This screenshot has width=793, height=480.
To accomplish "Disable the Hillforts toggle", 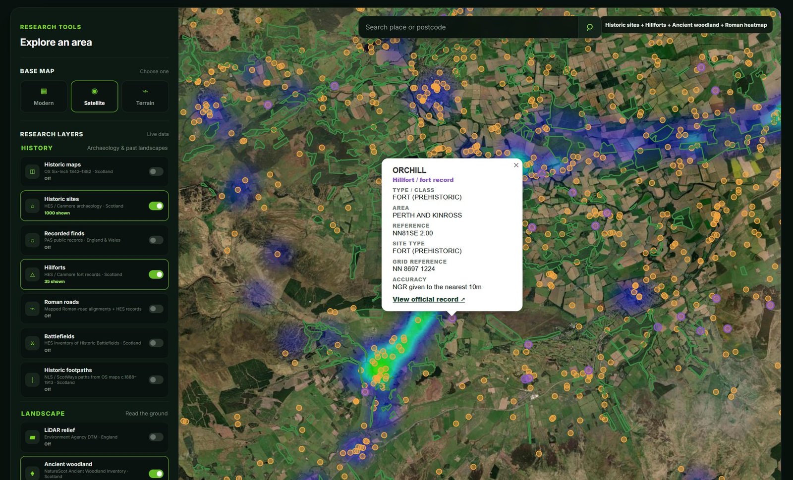I will click(x=156, y=274).
